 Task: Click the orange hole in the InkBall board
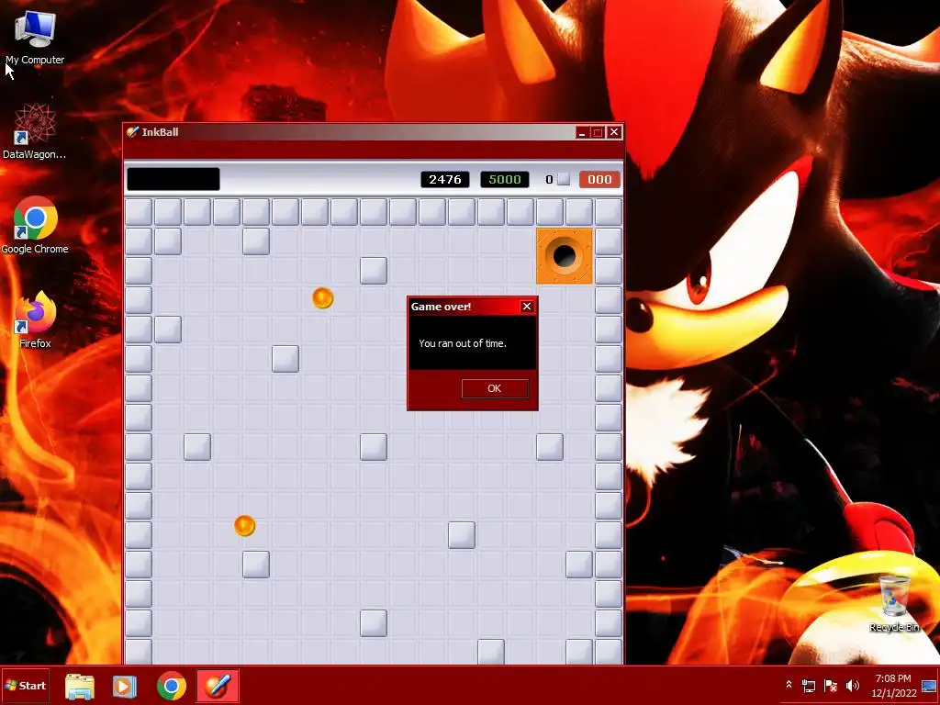pos(565,256)
